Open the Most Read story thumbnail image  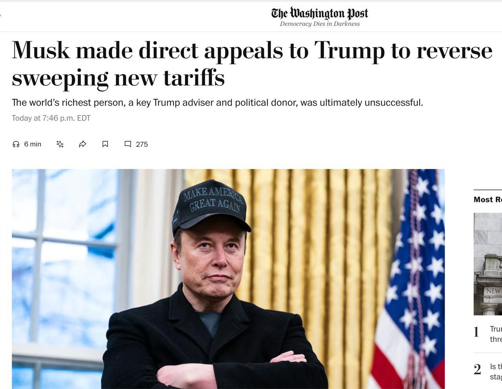coord(488,264)
